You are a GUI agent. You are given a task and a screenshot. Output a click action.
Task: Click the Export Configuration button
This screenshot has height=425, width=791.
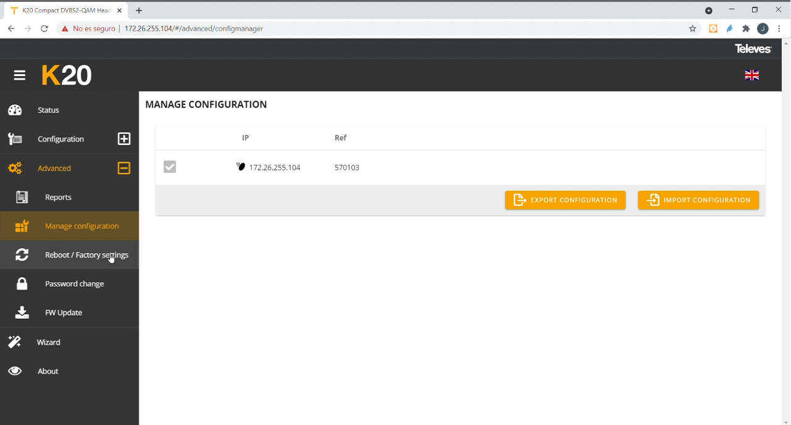click(x=565, y=200)
